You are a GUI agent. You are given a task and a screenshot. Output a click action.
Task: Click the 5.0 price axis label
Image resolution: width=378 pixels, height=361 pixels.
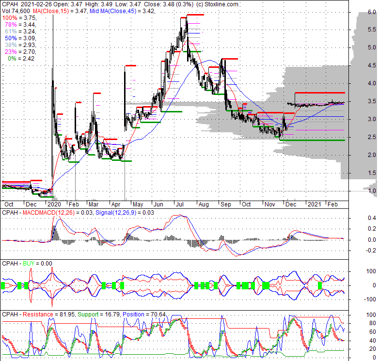pyautogui.click(x=372, y=47)
